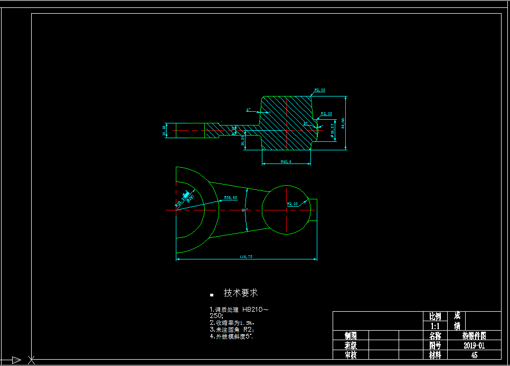Select note line 2.收缩率为1.5%

pos(232,323)
